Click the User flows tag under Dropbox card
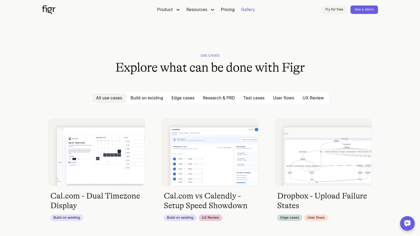Viewport: 420px width, 236px height. point(316,218)
